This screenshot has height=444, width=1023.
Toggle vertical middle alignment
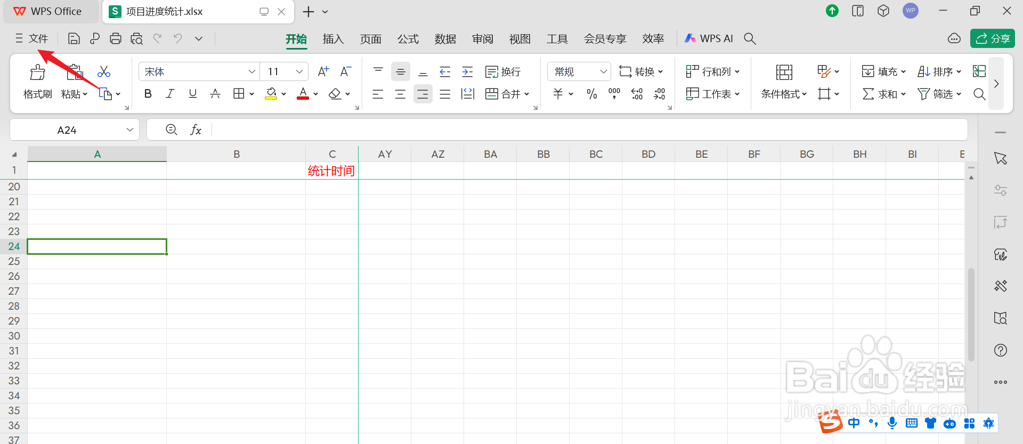(x=401, y=71)
